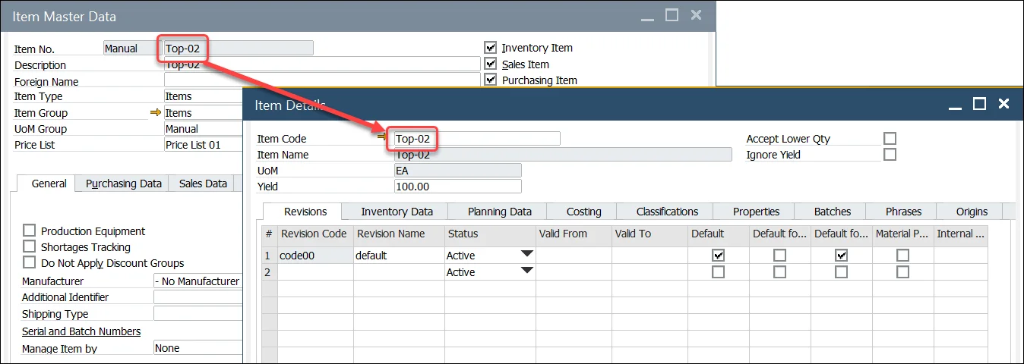Image resolution: width=1024 pixels, height=364 pixels.
Task: Maximize the Item Details window
Action: 979,105
